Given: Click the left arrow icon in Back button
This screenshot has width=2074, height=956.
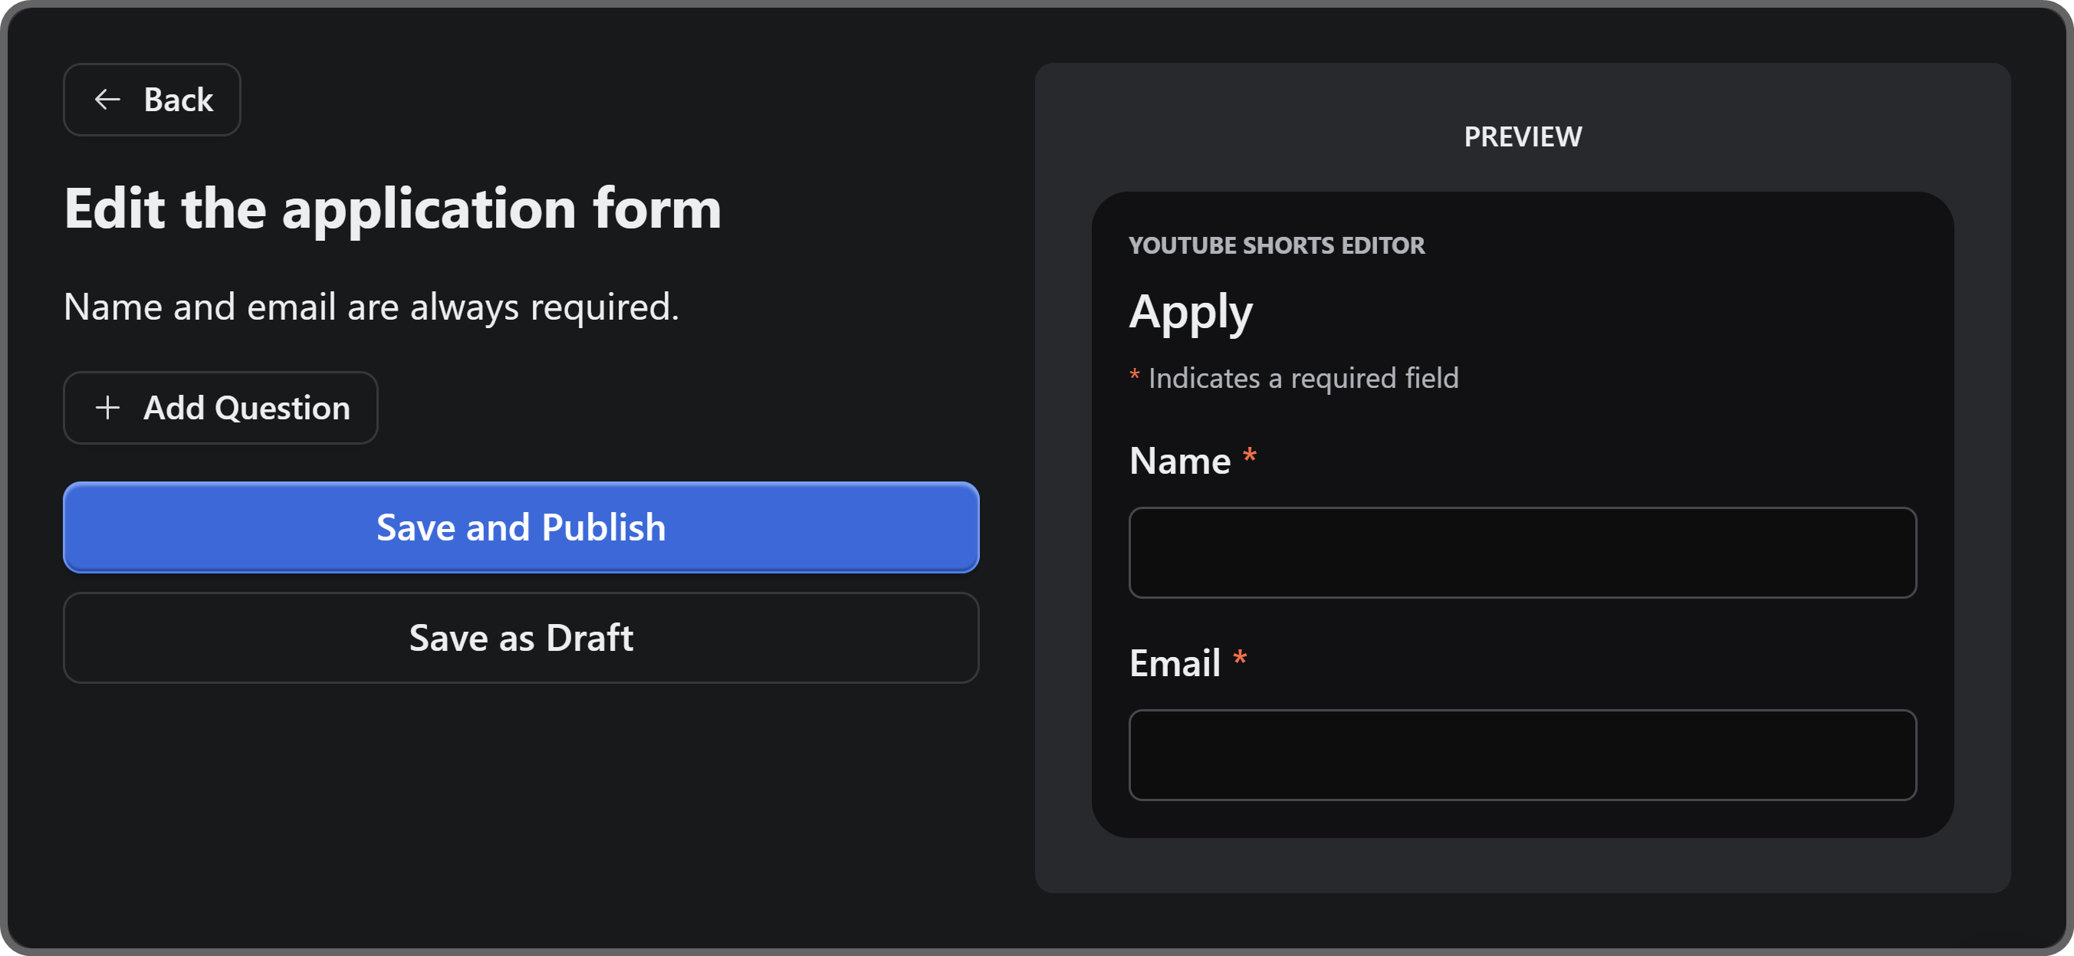Looking at the screenshot, I should pos(107,100).
